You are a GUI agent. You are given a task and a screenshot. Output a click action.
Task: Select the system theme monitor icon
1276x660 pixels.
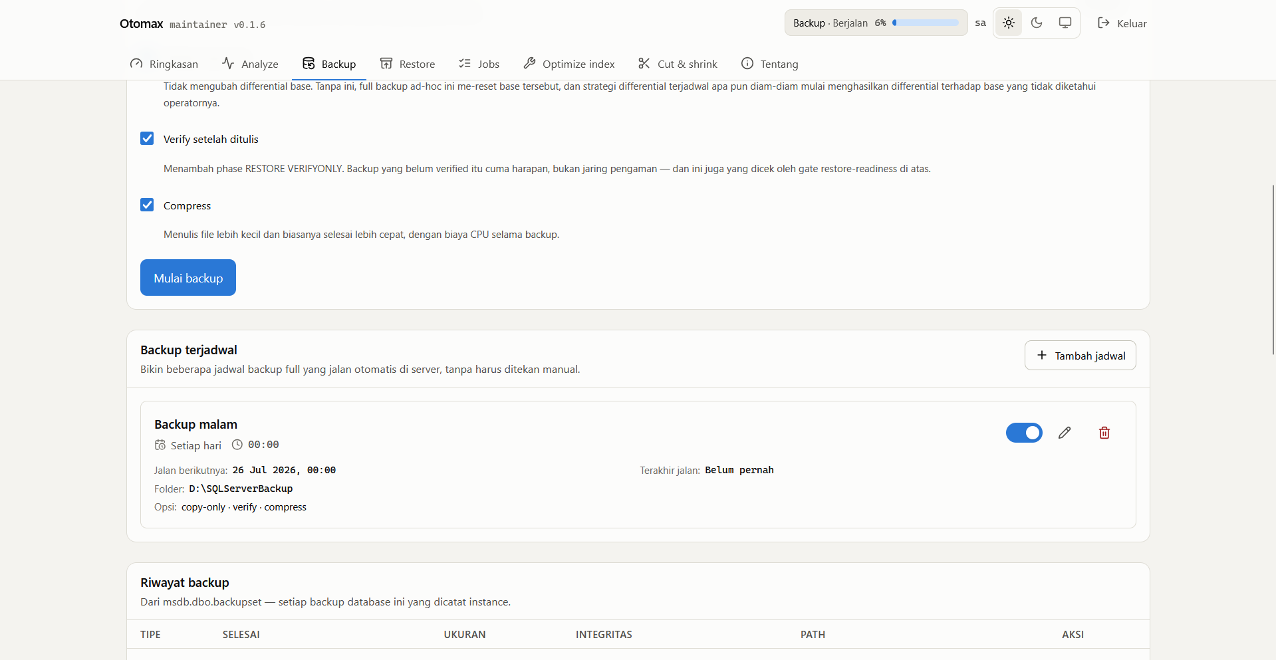[1065, 23]
